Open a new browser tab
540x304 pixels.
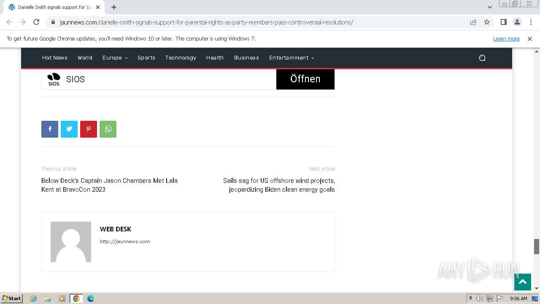114,7
